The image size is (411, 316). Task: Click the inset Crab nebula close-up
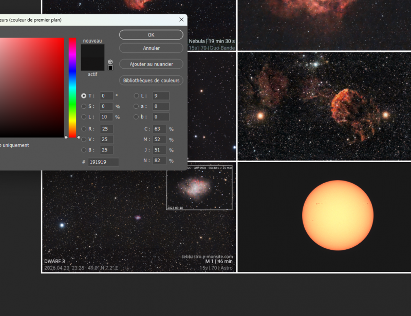pos(199,188)
